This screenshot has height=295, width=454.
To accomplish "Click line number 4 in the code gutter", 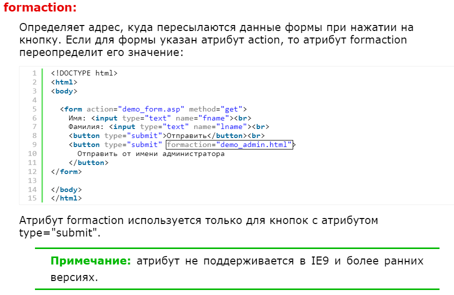I will 34,100.
